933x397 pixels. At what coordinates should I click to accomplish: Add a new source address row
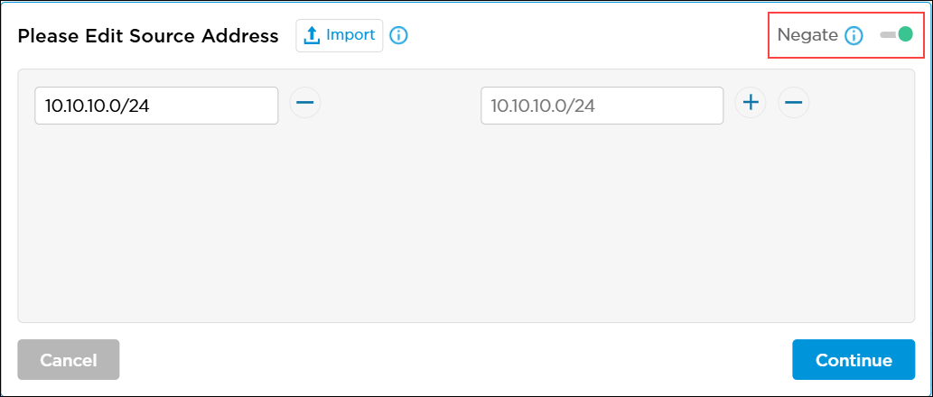point(751,103)
